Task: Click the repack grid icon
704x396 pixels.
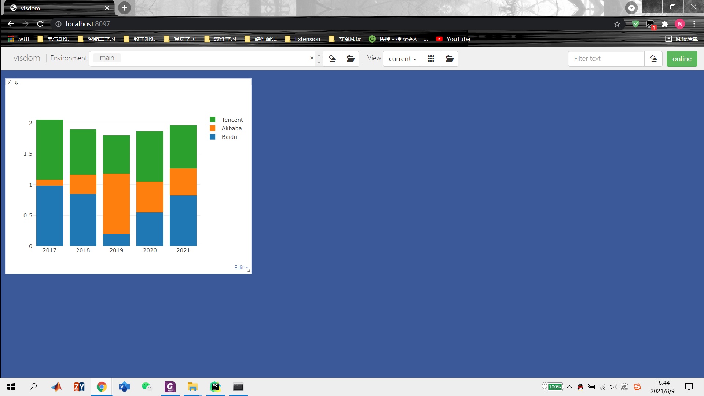Action: [431, 59]
